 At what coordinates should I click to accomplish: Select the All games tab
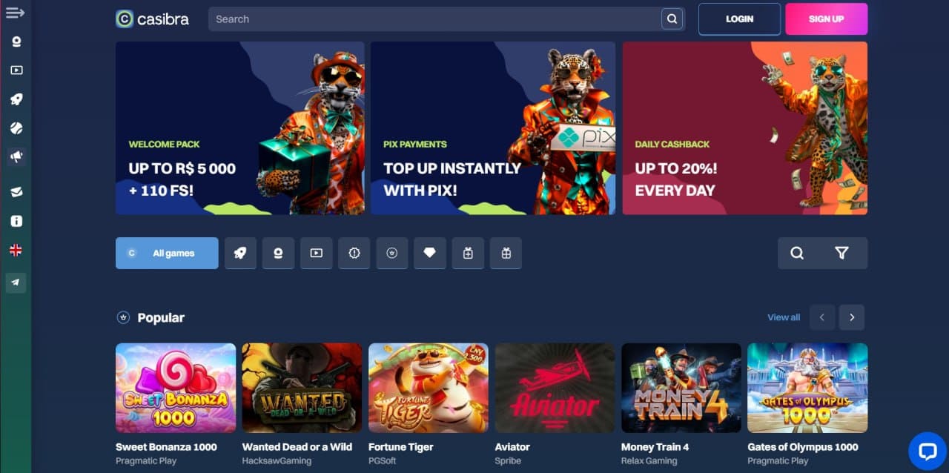167,253
